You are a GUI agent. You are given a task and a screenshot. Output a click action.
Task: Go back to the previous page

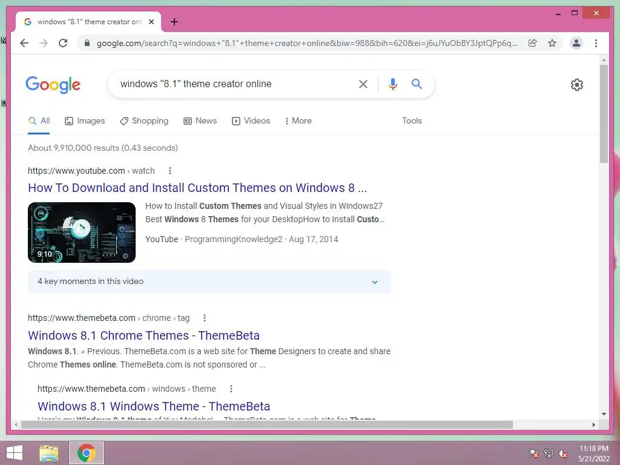tap(24, 43)
